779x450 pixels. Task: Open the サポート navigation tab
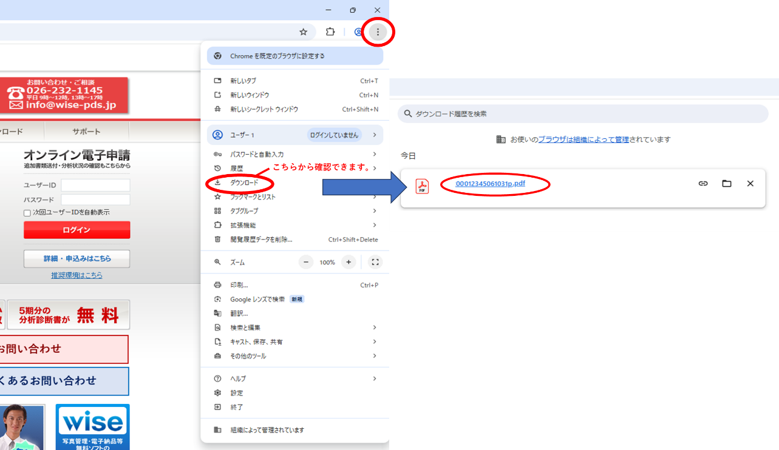(86, 132)
